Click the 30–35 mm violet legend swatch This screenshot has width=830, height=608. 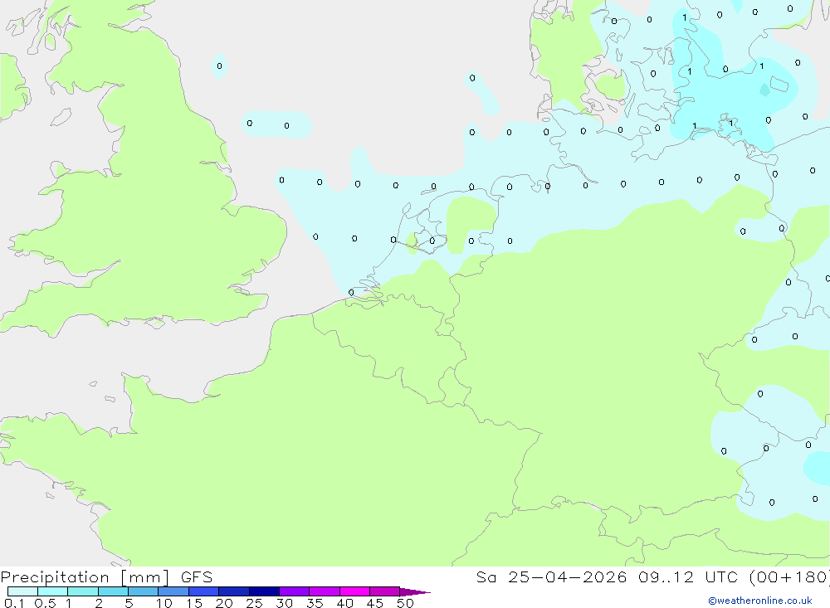coord(295,591)
